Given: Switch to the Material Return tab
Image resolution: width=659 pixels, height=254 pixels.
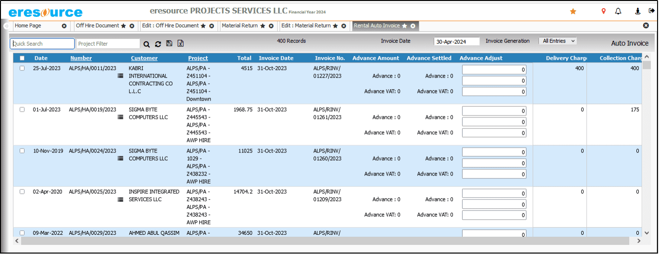Looking at the screenshot, I should pos(240,26).
